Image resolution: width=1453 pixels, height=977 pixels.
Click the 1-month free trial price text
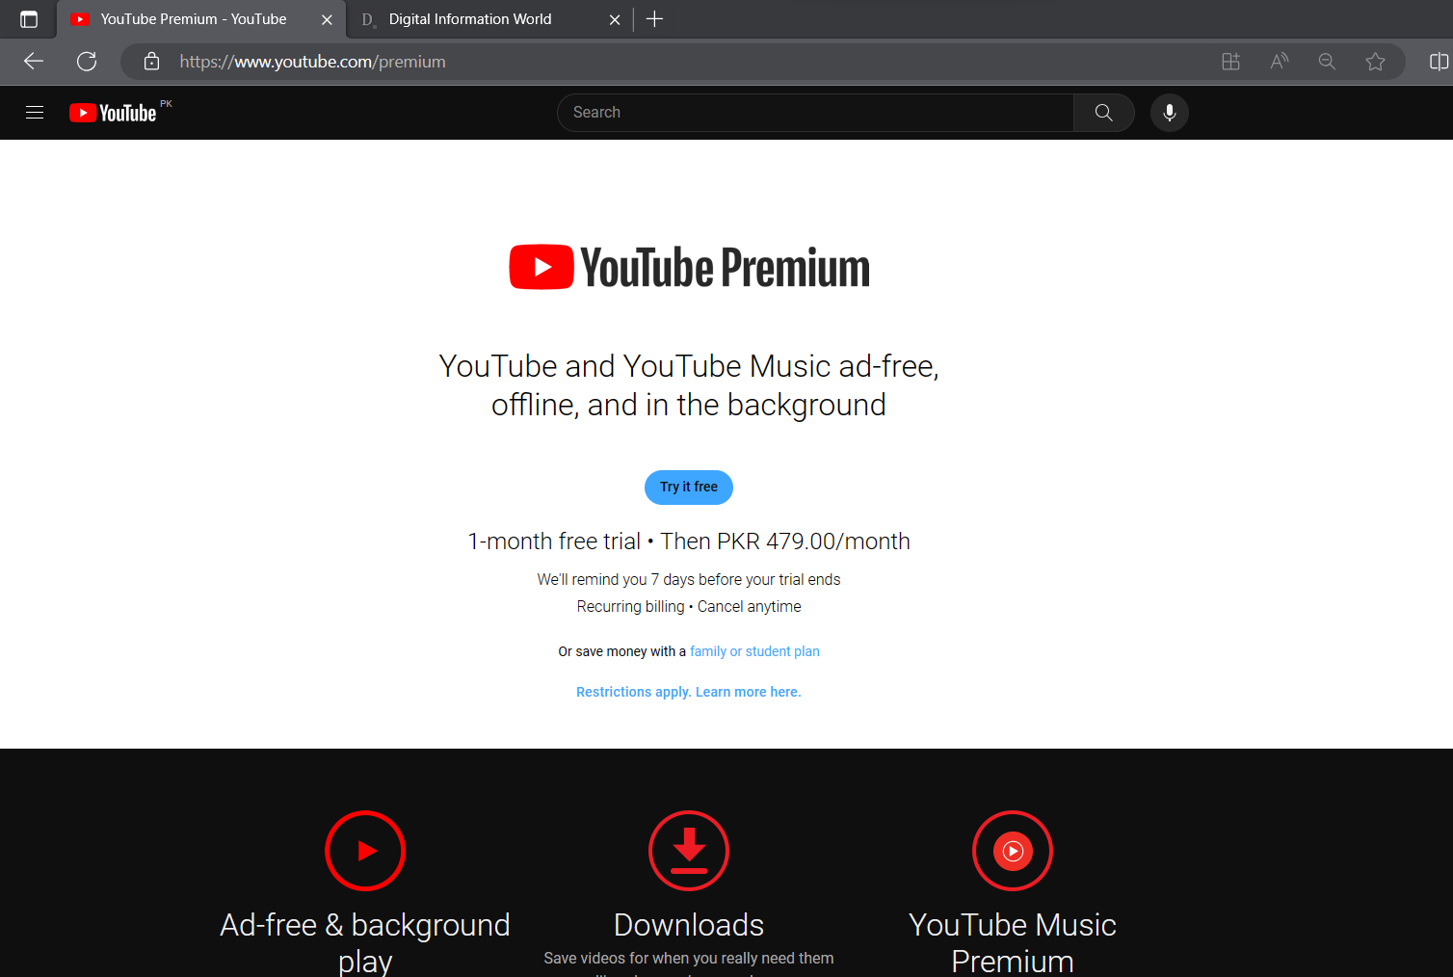pyautogui.click(x=689, y=541)
